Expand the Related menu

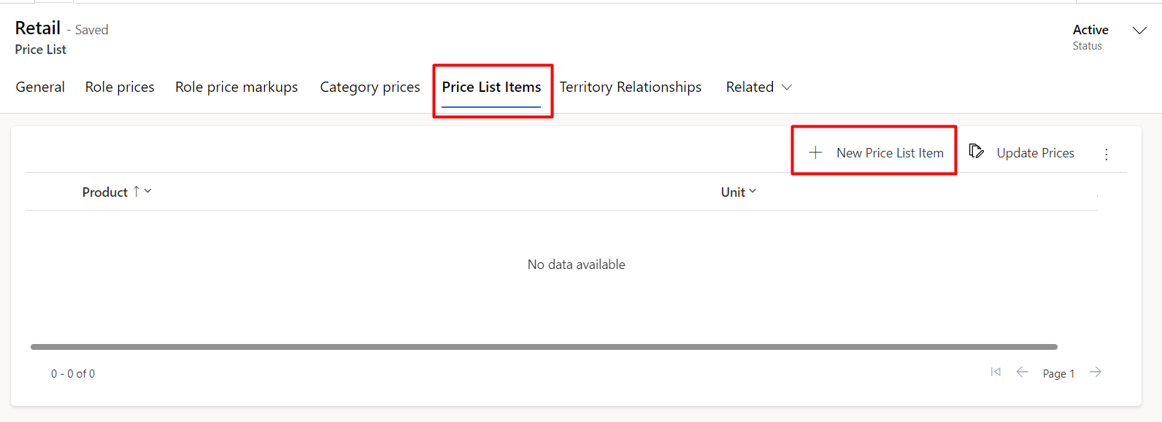(758, 87)
